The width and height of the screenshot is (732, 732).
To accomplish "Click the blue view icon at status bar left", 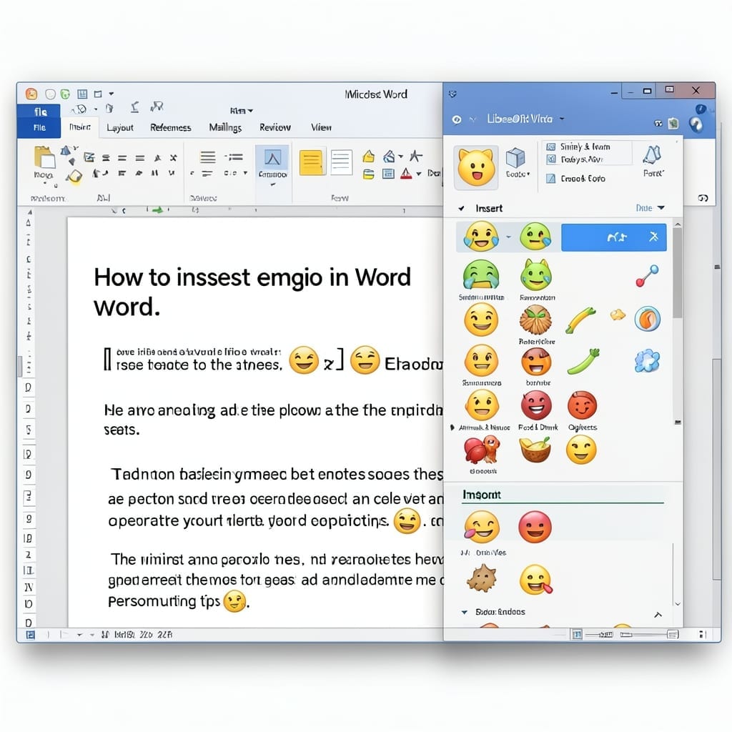I will coord(30,635).
